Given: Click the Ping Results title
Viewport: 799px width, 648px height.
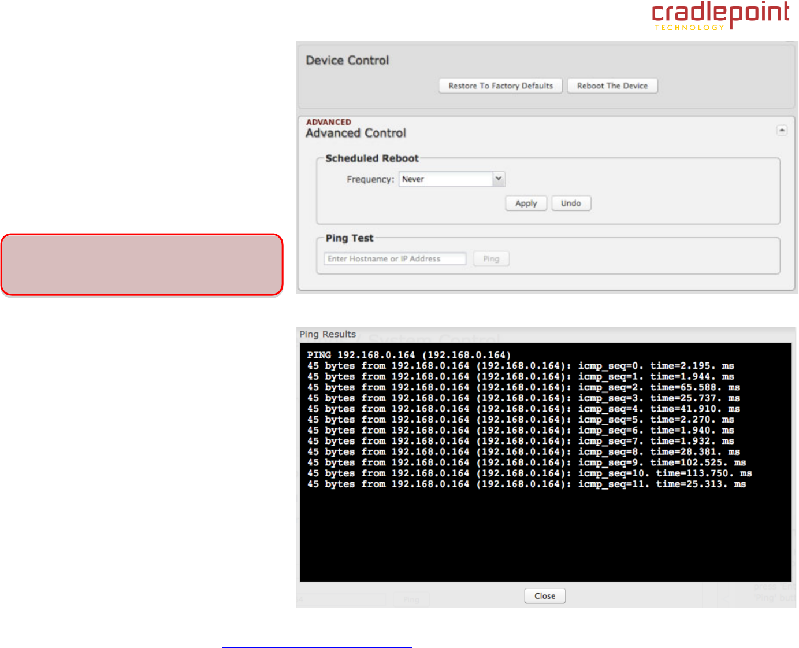Looking at the screenshot, I should [328, 334].
